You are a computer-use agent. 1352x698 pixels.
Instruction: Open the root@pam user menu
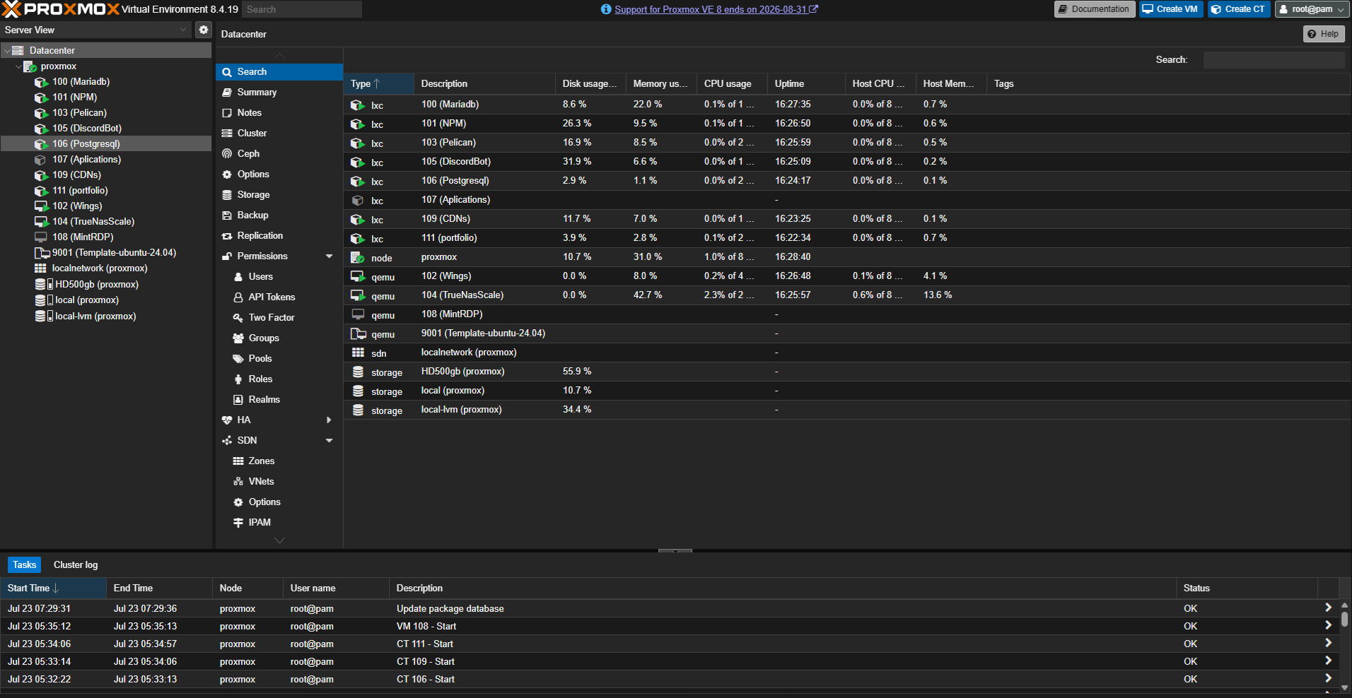pyautogui.click(x=1312, y=9)
